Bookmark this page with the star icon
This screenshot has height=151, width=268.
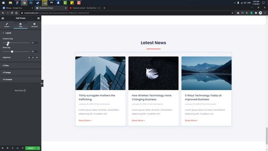232,13
